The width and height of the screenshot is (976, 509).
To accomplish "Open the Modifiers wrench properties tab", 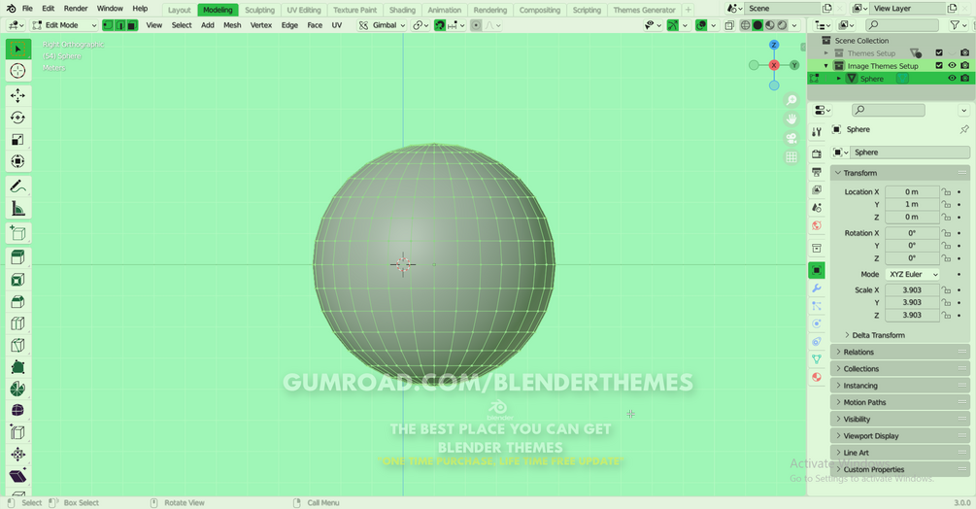I will [817, 288].
